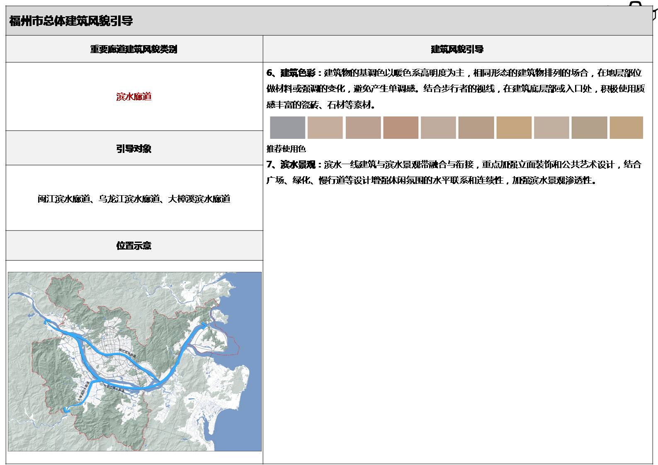Viewport: 658px width, 465px height.
Task: Click the 乌龙江滨水廊道 label on the map
Action: 114,388
